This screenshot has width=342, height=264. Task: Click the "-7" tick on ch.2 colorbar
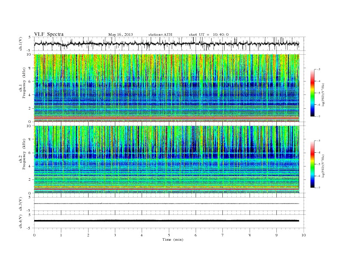318,188
